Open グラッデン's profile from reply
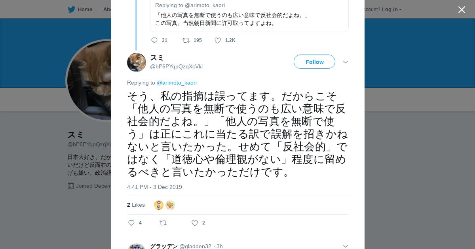This screenshot has height=249, width=475. [163, 246]
